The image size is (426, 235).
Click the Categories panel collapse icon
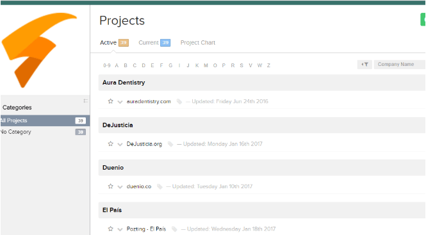click(86, 101)
